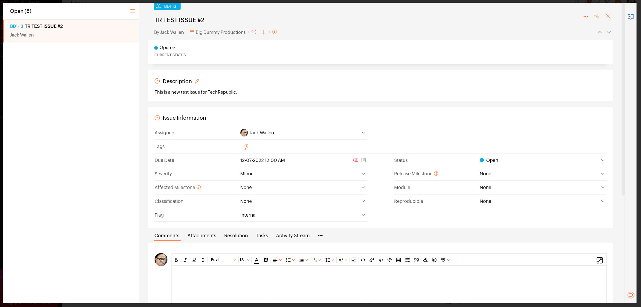The height and width of the screenshot is (307, 641).
Task: Toggle strikethrough formatting in the editor
Action: 203,260
